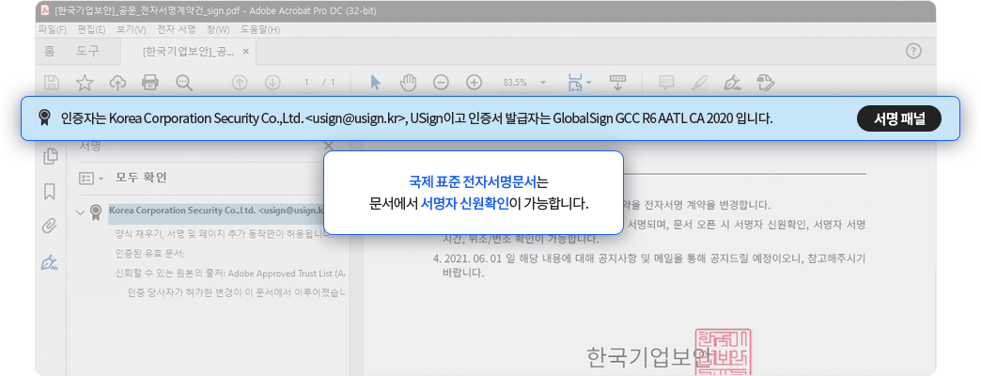This screenshot has width=981, height=376.
Task: Open page thumbnails sidebar icon
Action: click(50, 156)
